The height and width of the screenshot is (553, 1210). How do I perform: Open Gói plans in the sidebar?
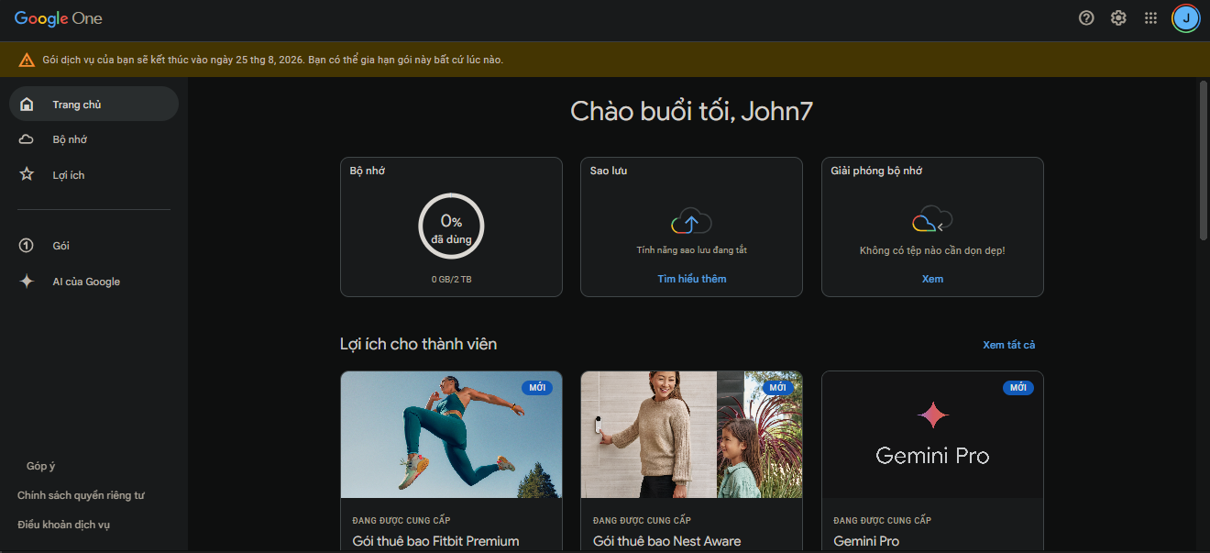[60, 246]
